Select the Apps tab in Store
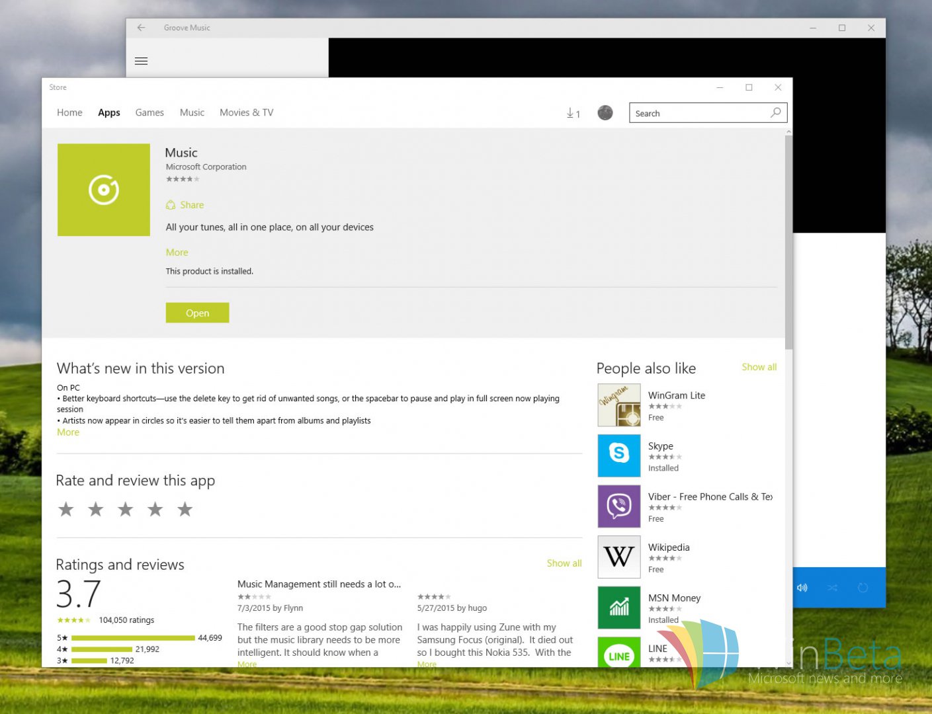The image size is (932, 714). (x=109, y=112)
